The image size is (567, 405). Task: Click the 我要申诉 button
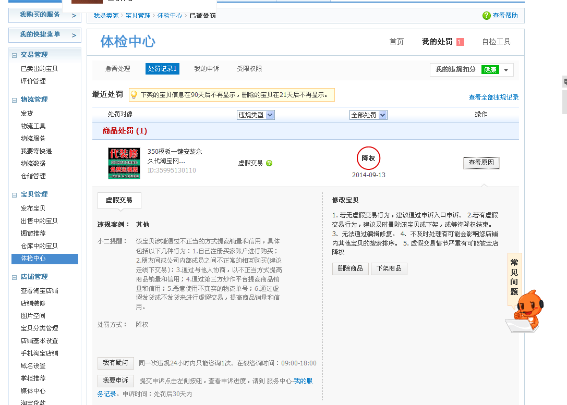click(x=116, y=381)
